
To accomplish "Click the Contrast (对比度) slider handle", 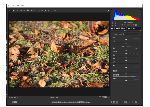I will (x=126, y=53).
